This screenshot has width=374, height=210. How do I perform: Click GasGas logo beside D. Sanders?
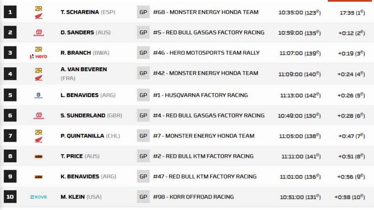coord(38,33)
